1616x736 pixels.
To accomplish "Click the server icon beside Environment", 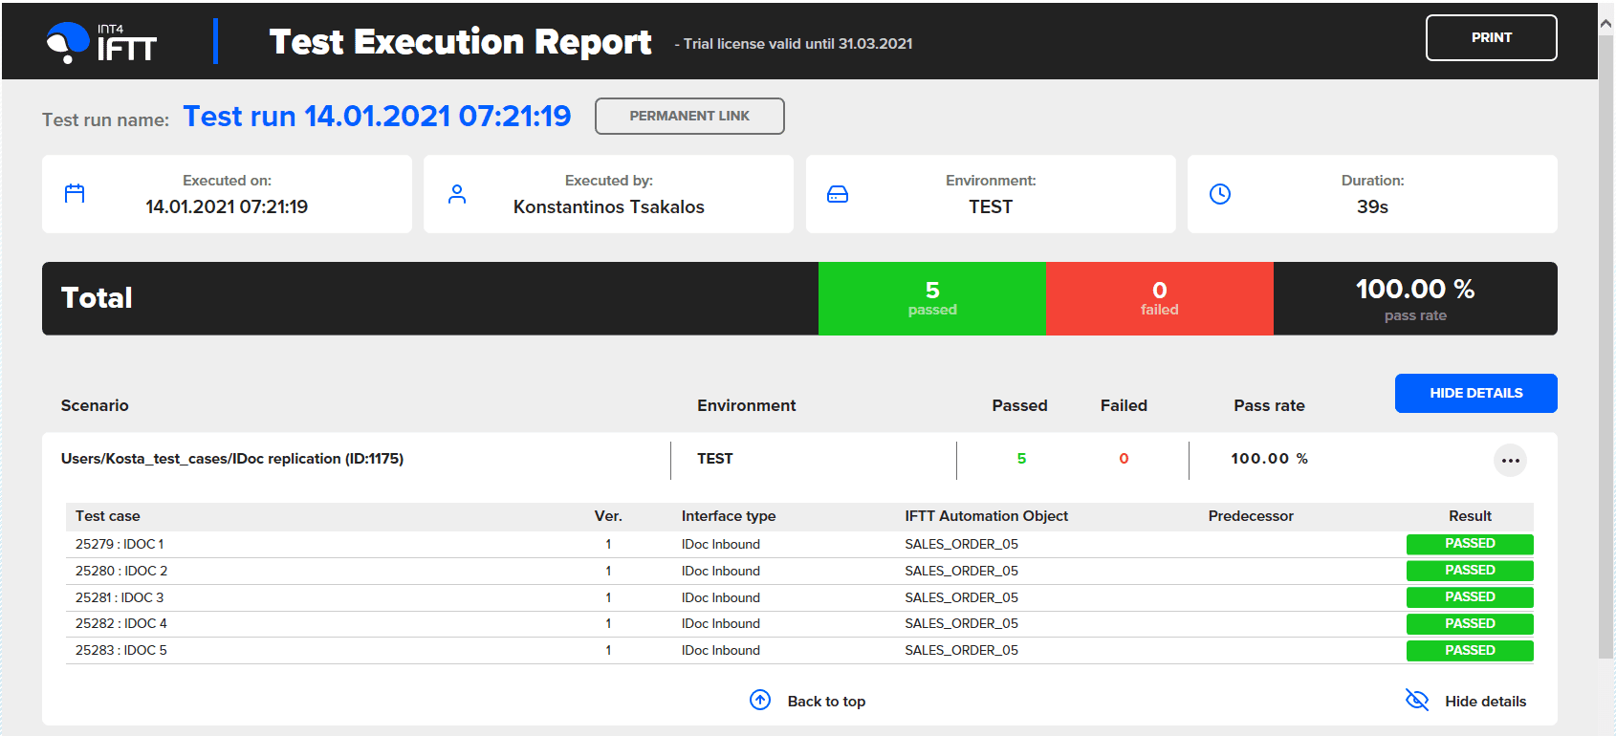I will [838, 194].
